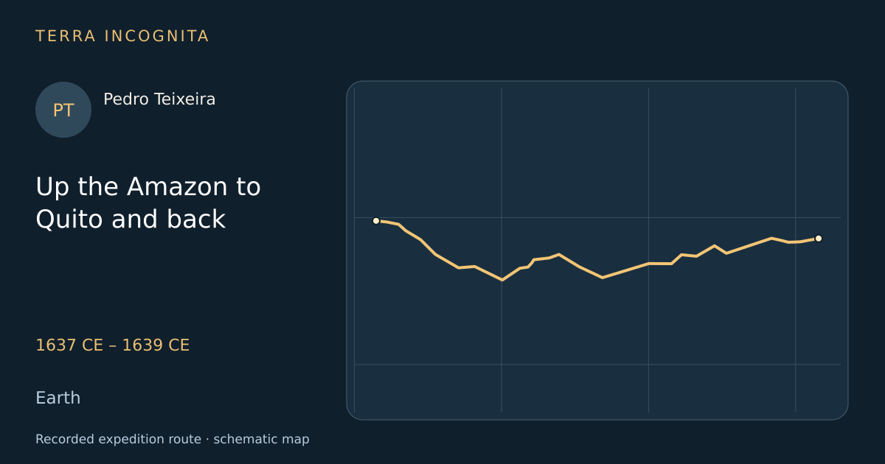Click the route line's central peak

(559, 254)
